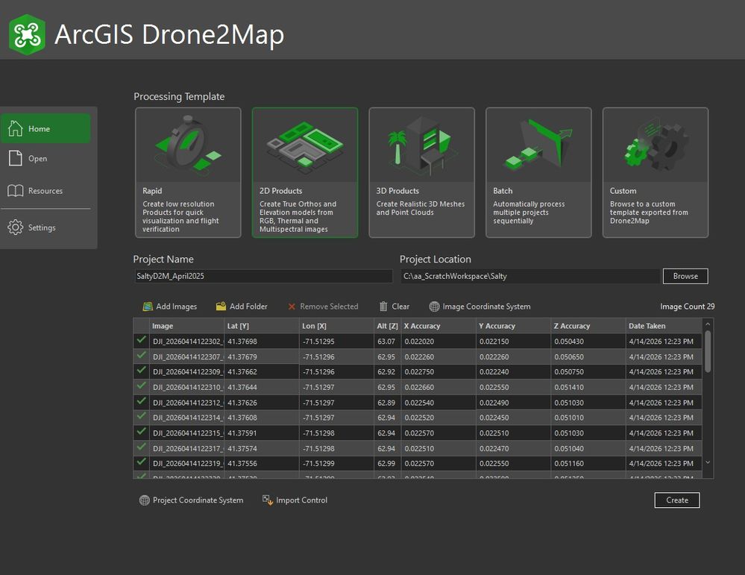Viewport: 745px width, 575px height.
Task: Click the Batch folder arrow illustration
Action: click(538, 144)
